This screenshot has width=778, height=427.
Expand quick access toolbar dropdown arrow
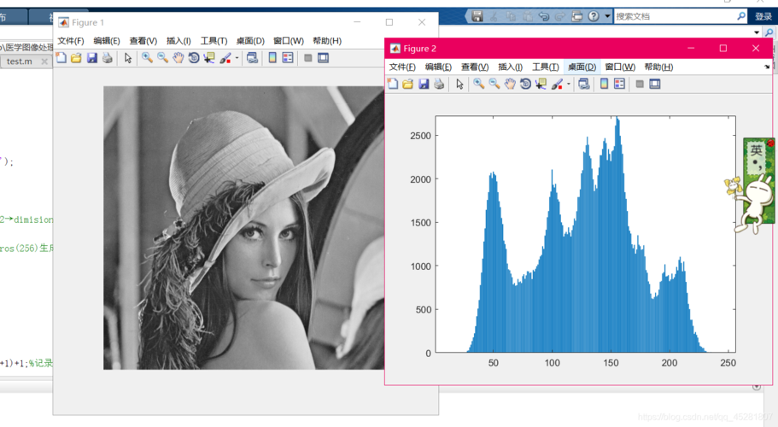tap(607, 16)
